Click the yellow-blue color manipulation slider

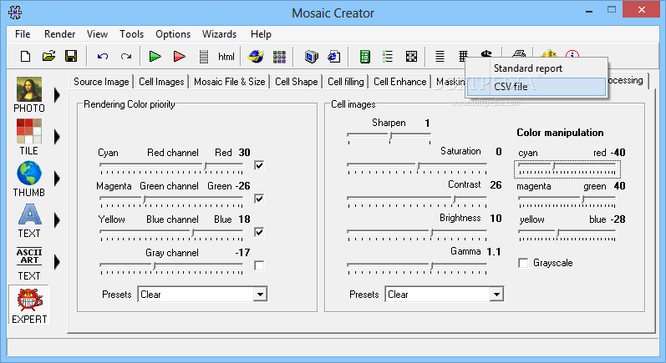[567, 234]
